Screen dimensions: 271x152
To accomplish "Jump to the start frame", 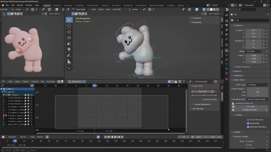I will 105,137.
